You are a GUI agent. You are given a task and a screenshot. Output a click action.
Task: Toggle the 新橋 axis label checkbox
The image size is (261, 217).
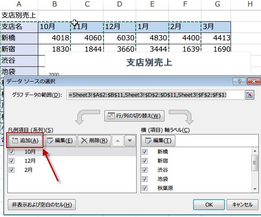[144, 151]
